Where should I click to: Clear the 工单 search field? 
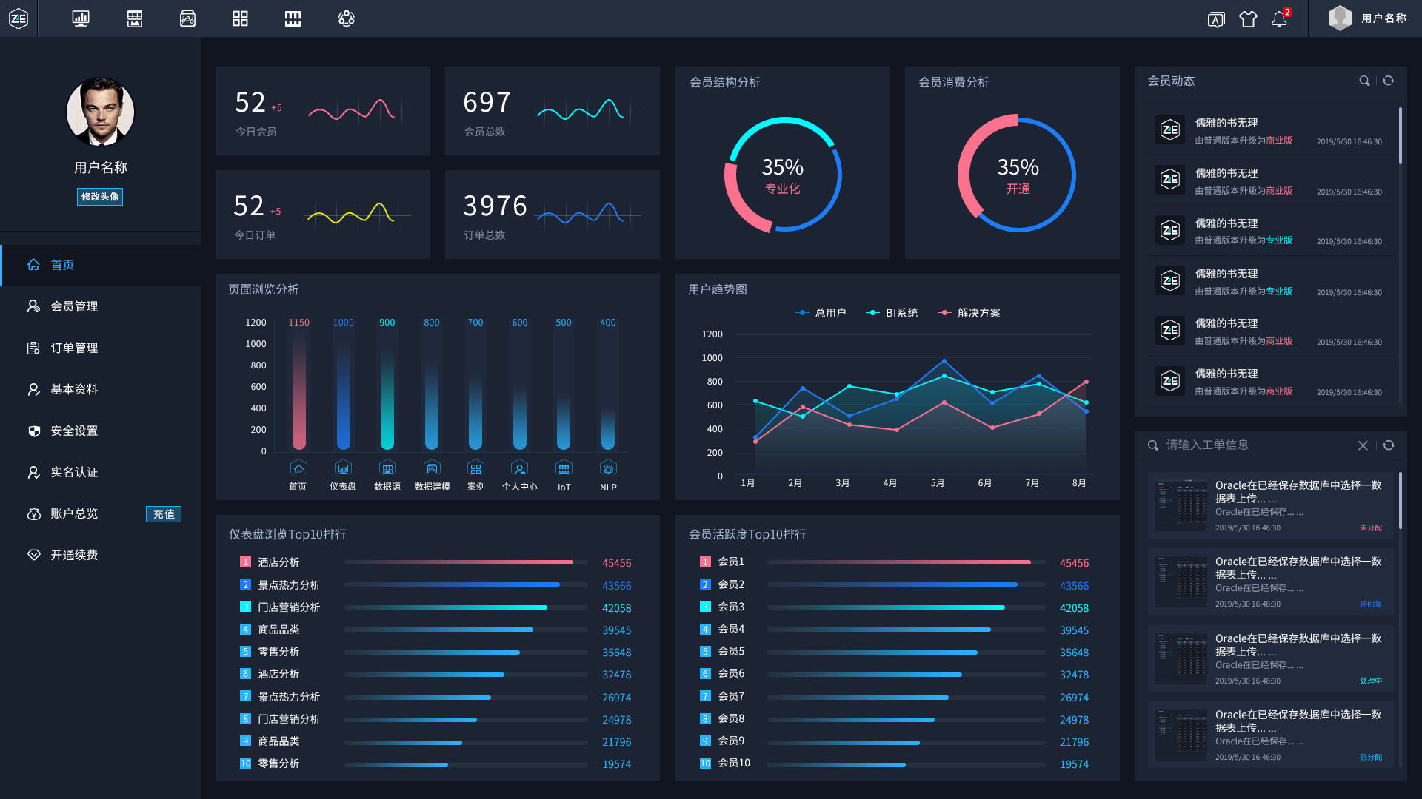click(x=1363, y=445)
